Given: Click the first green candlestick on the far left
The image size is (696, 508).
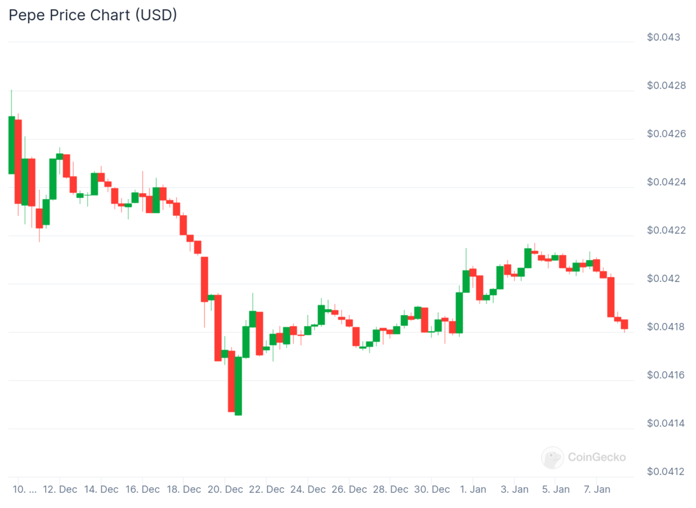Looking at the screenshot, I should click(x=12, y=145).
